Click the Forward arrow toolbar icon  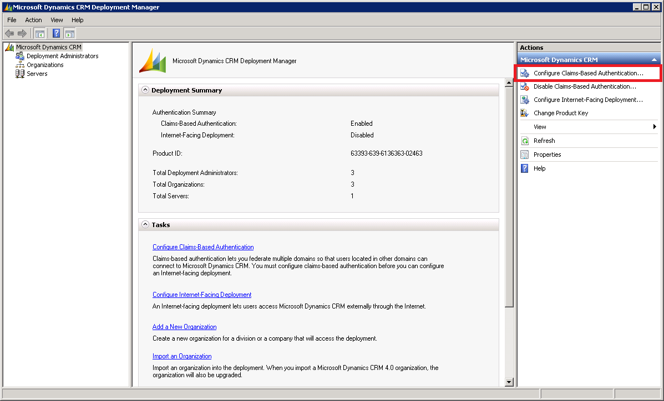tap(22, 33)
